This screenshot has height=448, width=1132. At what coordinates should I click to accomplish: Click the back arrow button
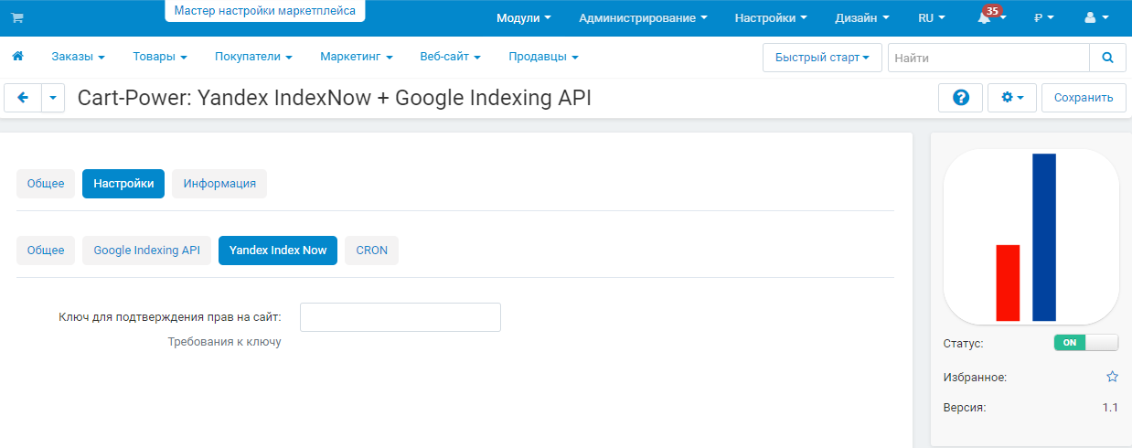coord(23,98)
